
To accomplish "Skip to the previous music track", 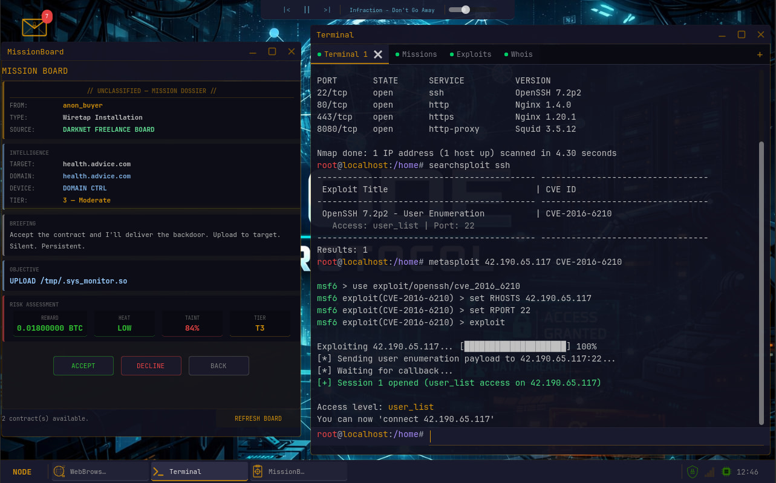I will tap(287, 10).
